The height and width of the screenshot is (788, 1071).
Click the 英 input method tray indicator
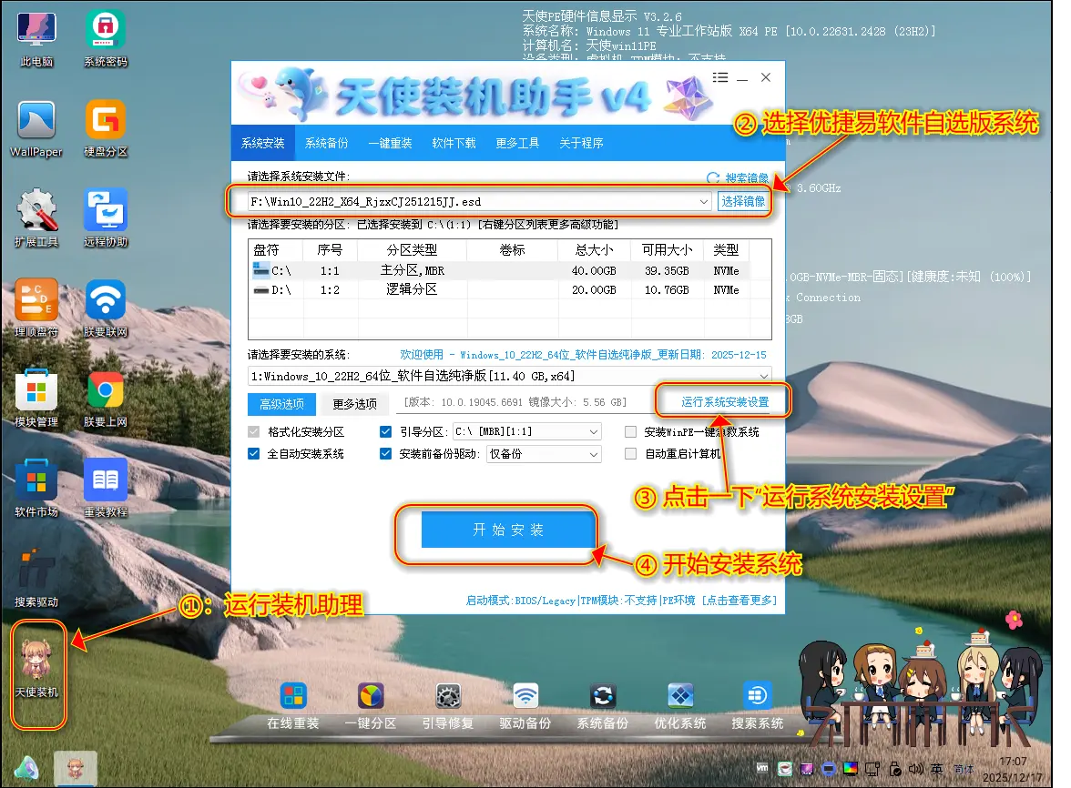coord(936,769)
